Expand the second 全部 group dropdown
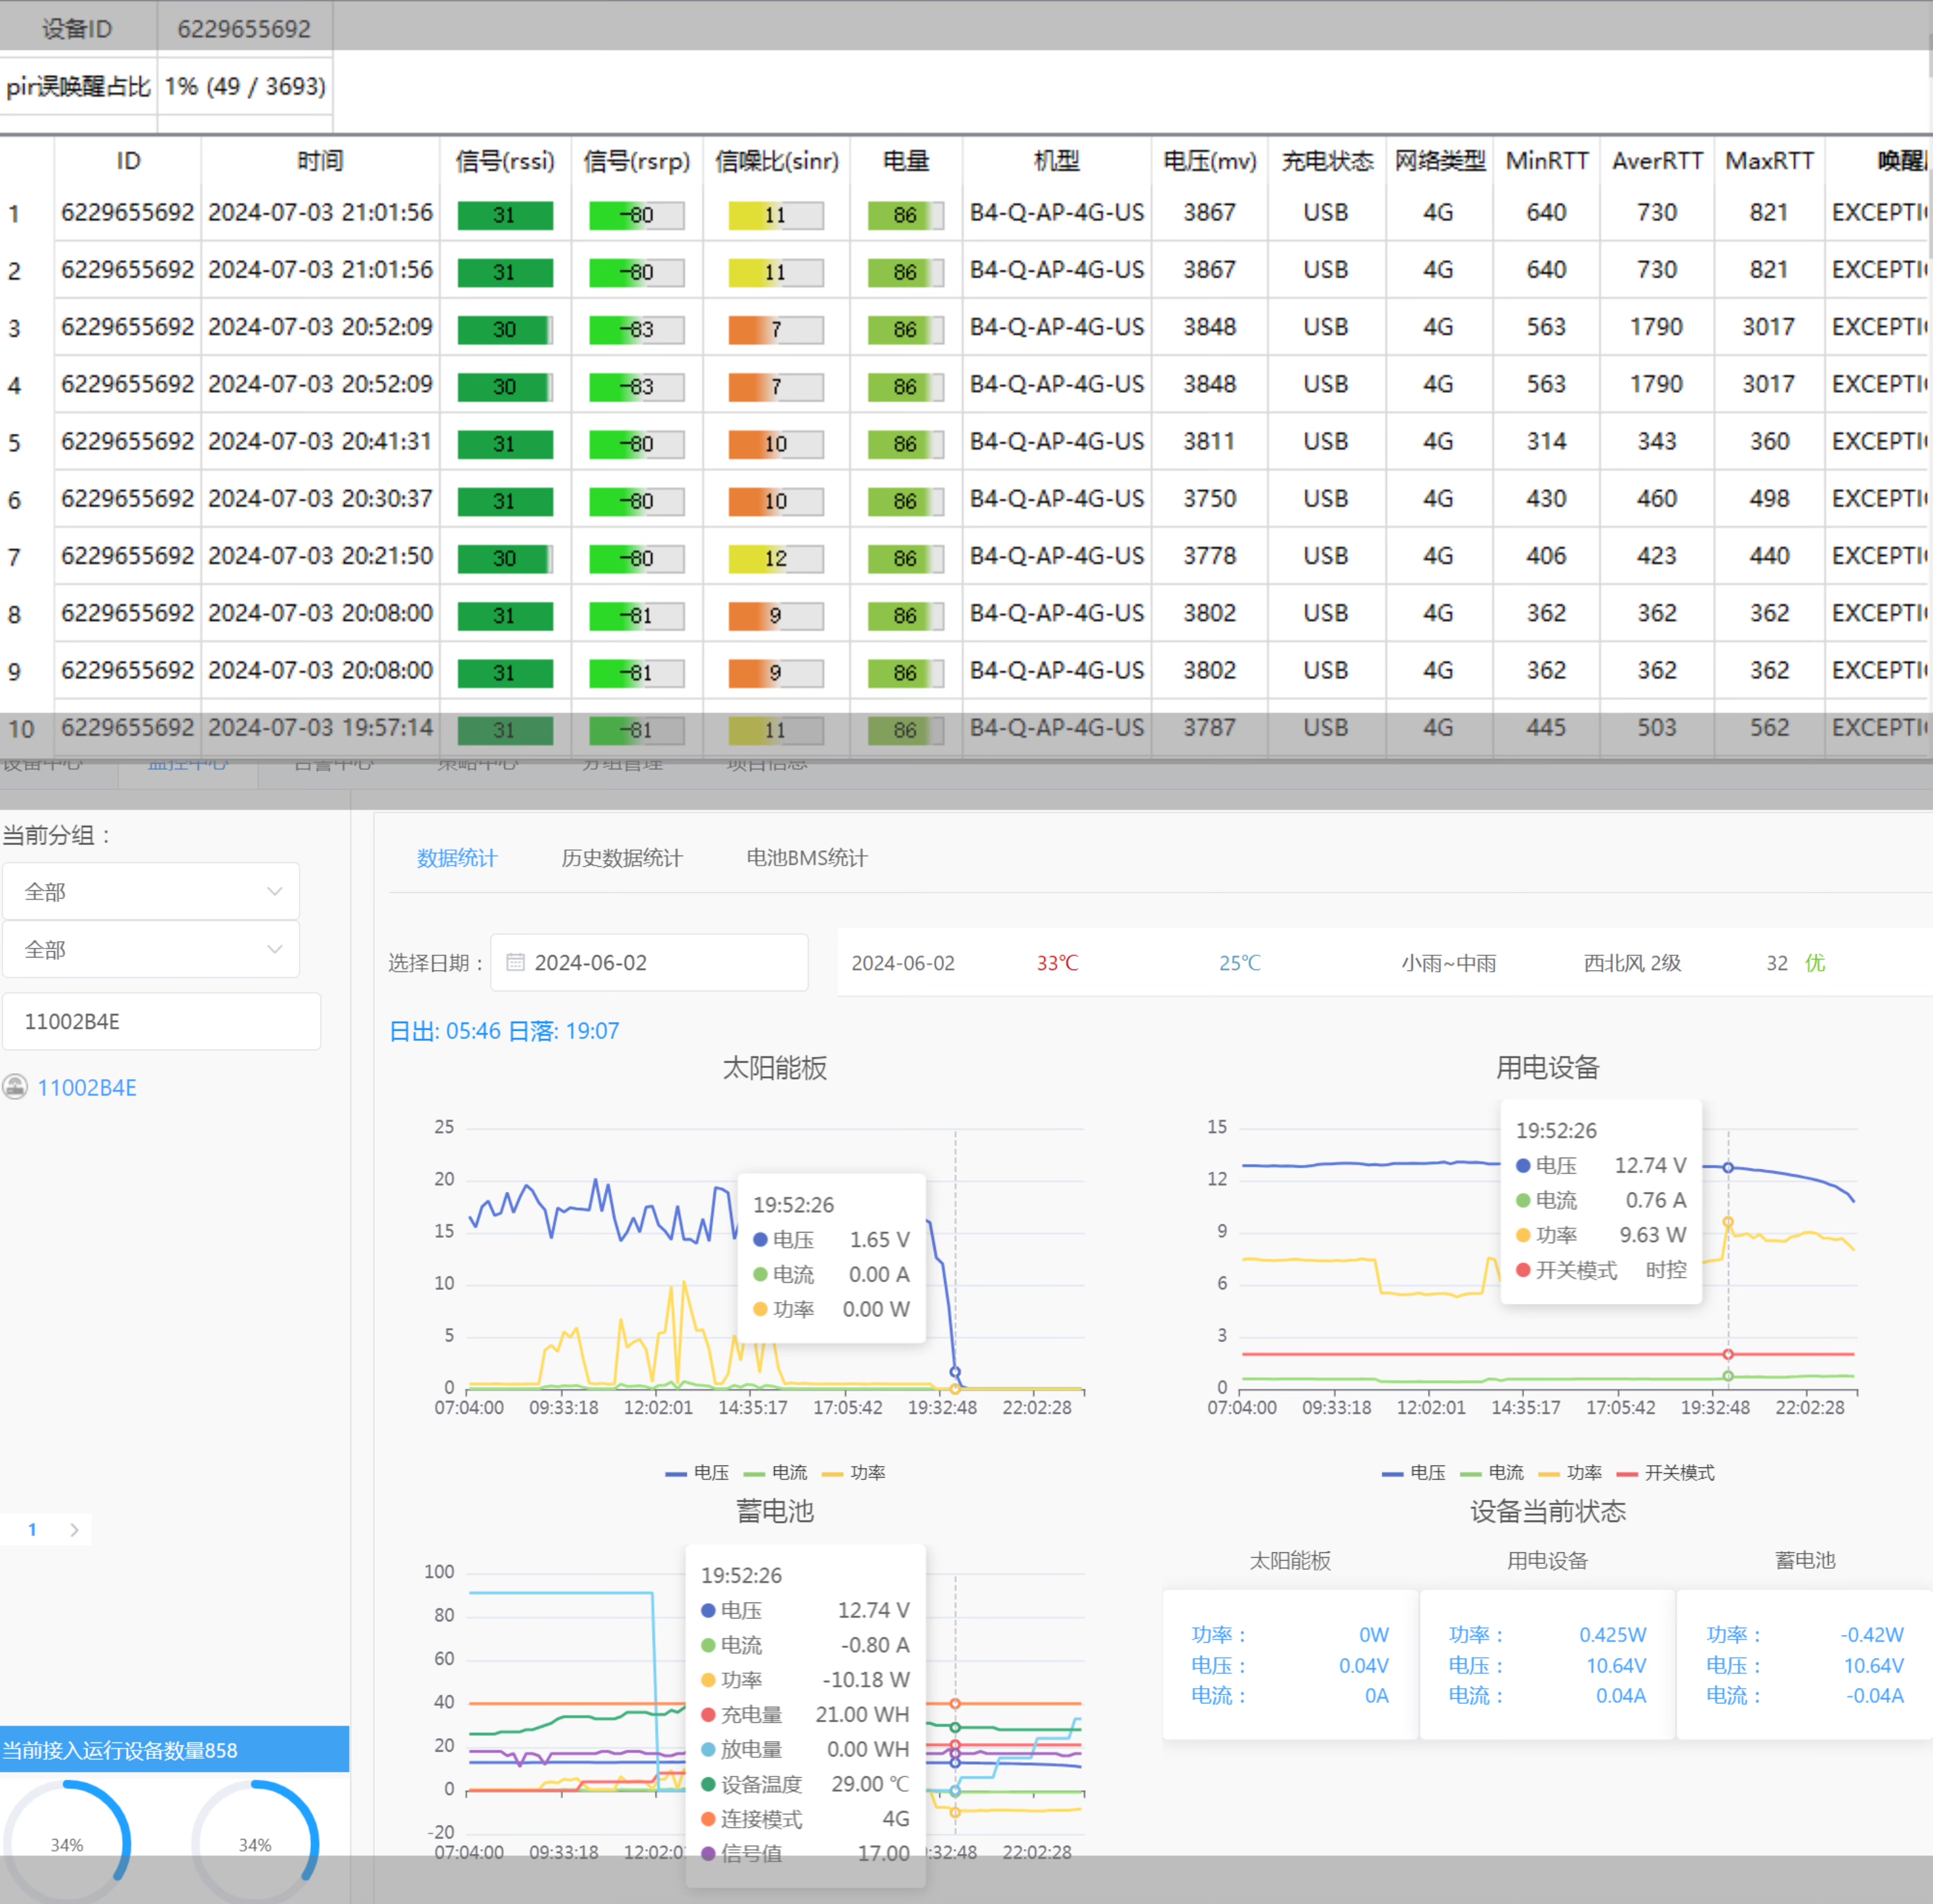 point(151,949)
